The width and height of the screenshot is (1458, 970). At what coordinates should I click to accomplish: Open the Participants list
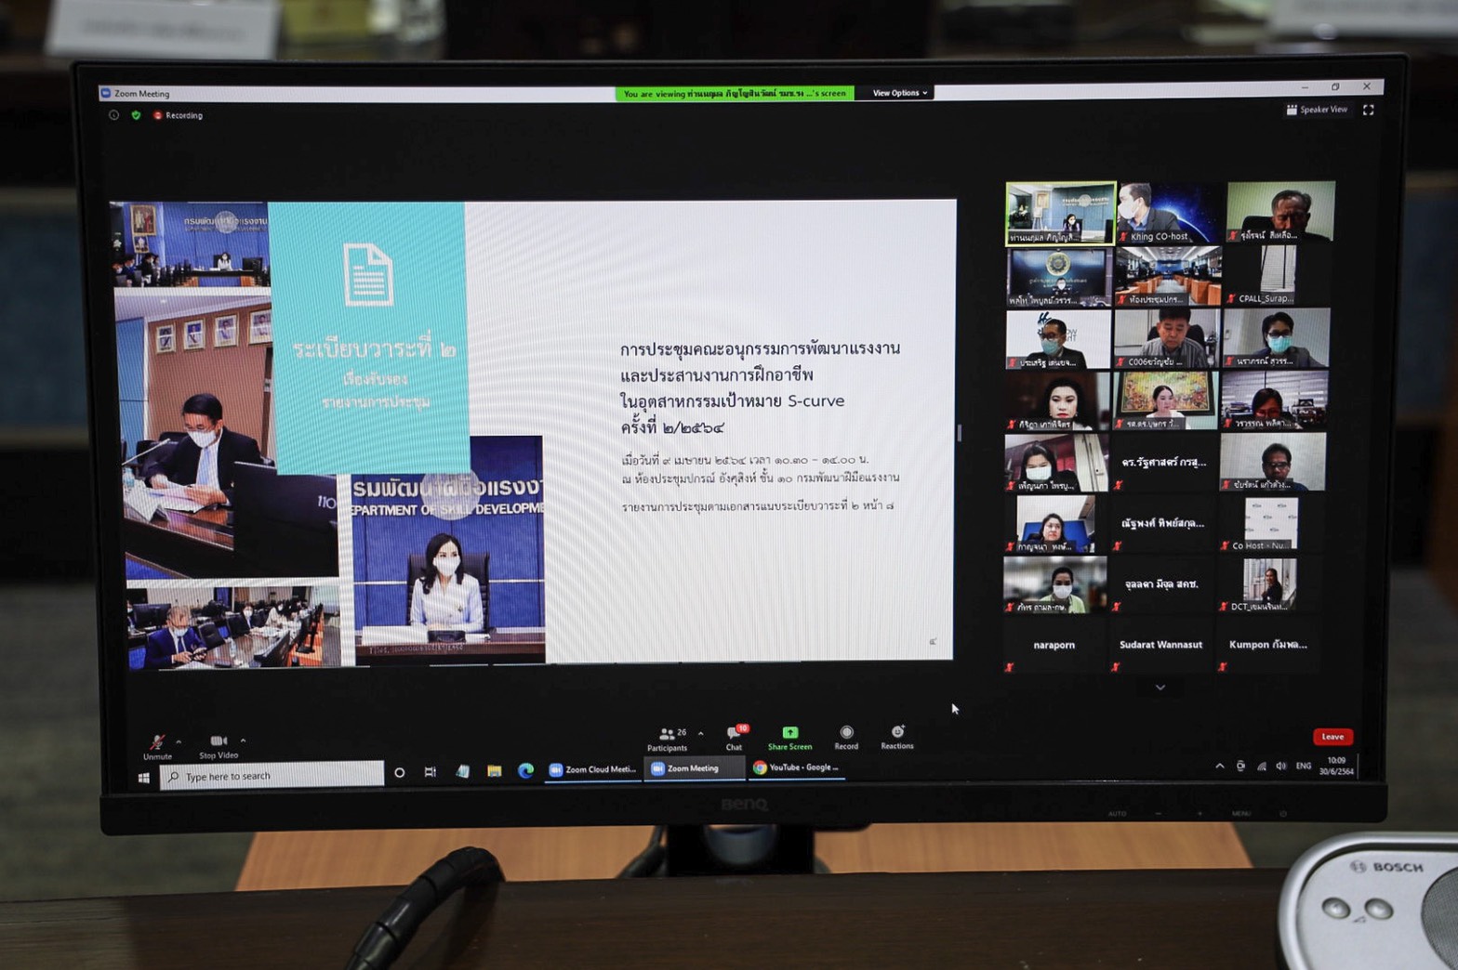click(669, 737)
